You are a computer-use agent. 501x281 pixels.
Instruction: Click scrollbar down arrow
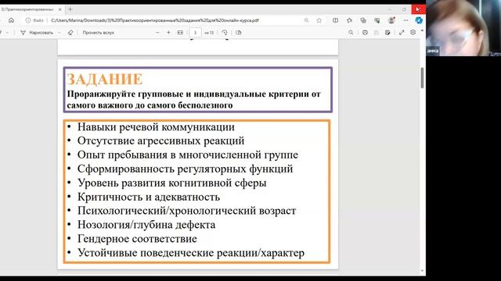(x=422, y=271)
